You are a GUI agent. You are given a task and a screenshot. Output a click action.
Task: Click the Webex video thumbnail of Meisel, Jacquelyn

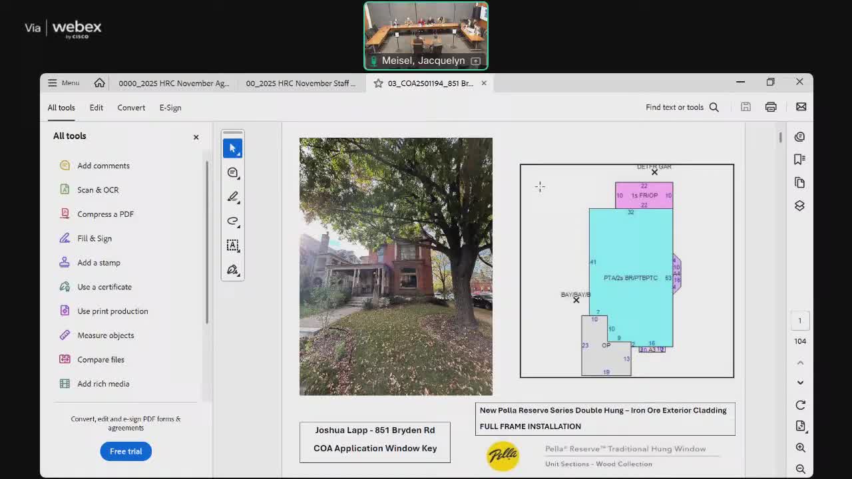[x=425, y=35]
